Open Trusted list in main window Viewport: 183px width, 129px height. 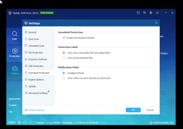(13, 105)
